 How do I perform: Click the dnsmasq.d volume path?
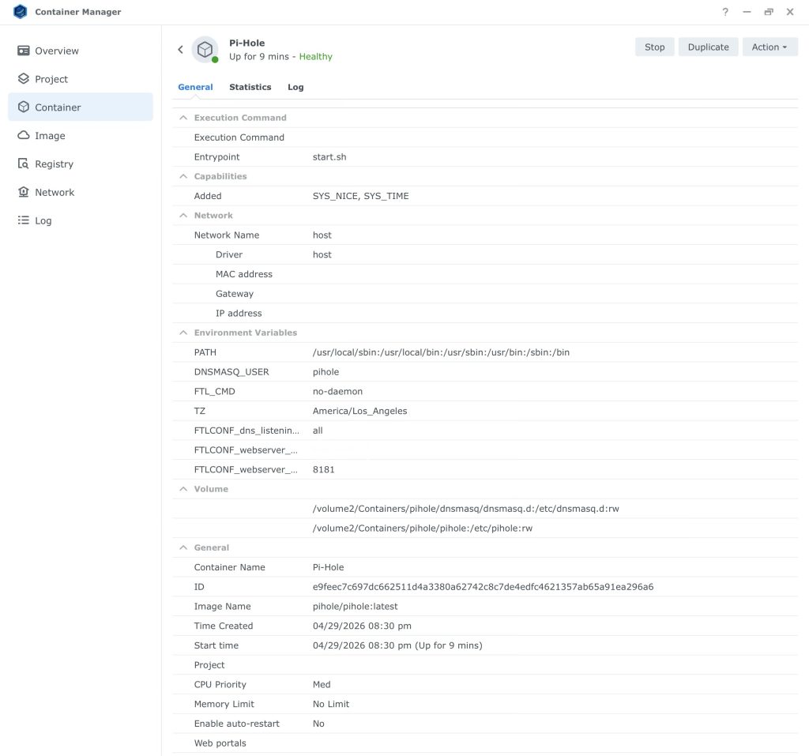coord(466,509)
